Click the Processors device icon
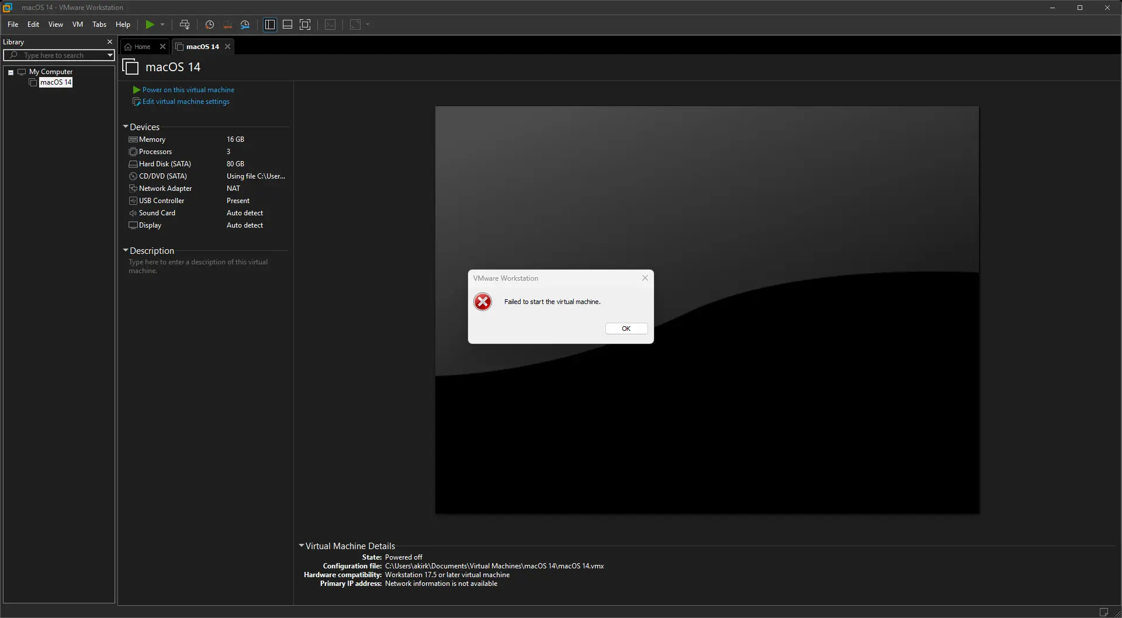Viewport: 1122px width, 618px height. [x=133, y=152]
